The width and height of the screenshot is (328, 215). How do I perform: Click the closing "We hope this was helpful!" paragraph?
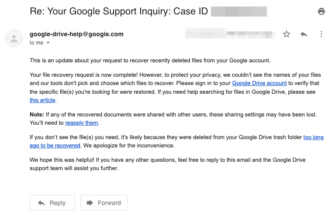[x=168, y=164]
